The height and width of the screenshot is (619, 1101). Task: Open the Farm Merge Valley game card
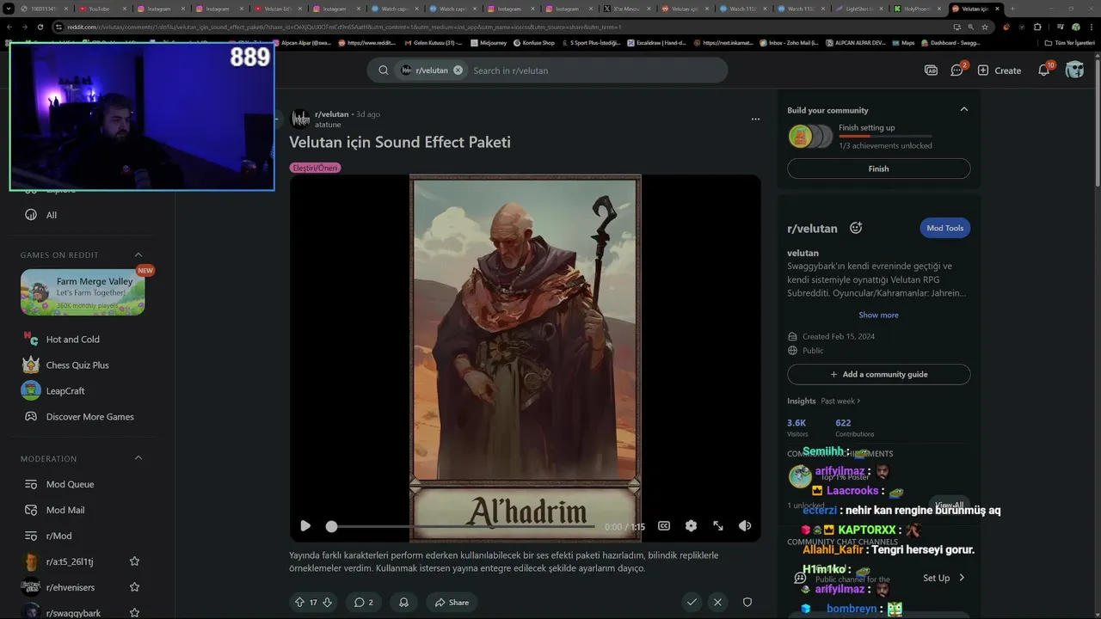83,292
